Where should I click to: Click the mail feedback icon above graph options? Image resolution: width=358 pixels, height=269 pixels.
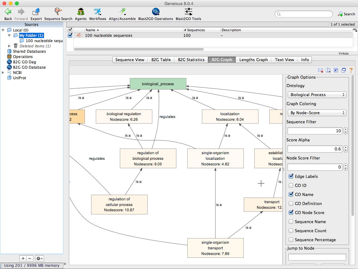[x=320, y=70]
